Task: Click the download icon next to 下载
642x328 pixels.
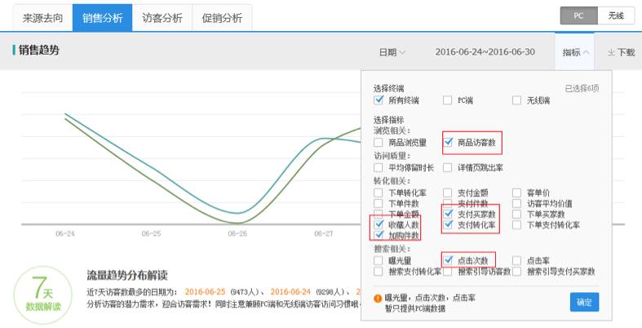Action: (x=611, y=52)
